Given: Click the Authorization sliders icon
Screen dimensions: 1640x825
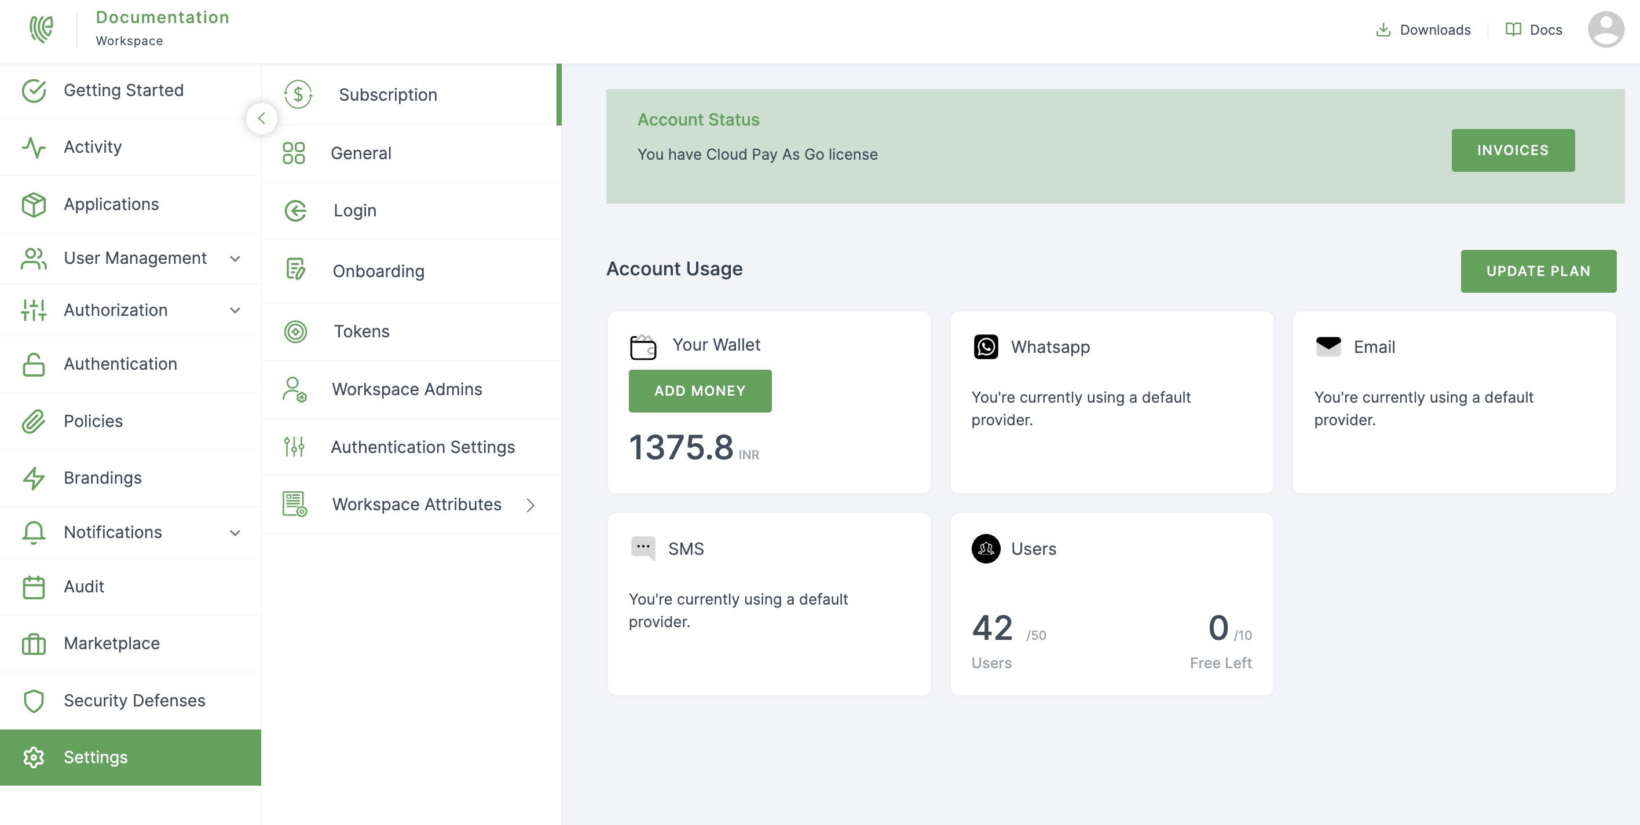Looking at the screenshot, I should [x=34, y=311].
